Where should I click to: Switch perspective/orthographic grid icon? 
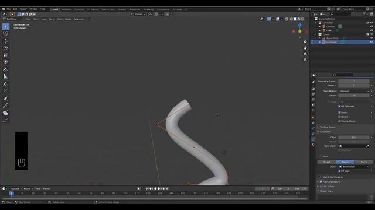(305, 60)
